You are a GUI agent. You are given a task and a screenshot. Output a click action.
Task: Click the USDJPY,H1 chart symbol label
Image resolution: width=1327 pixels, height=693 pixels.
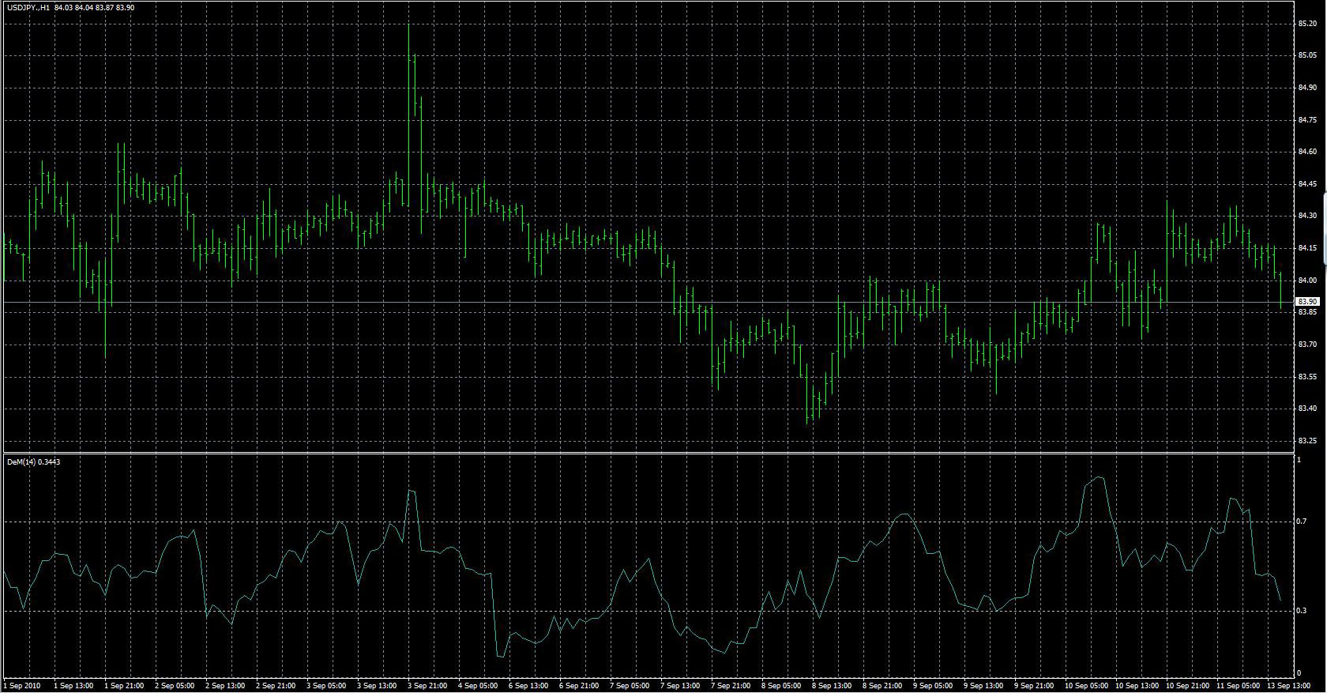(28, 7)
